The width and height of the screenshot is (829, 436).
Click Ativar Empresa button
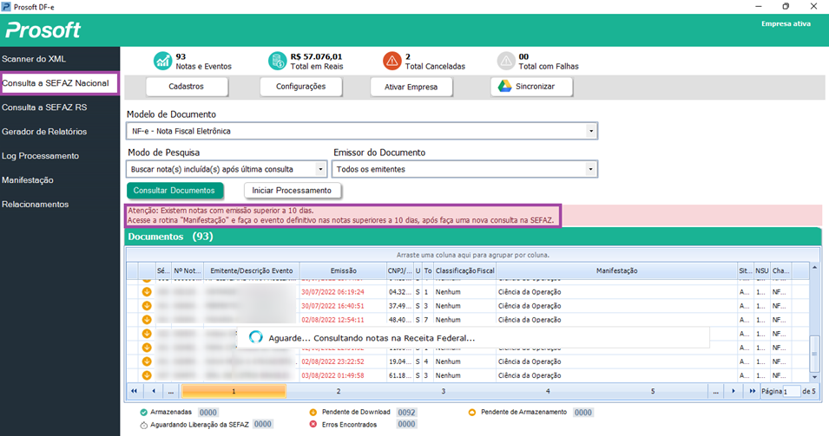[411, 87]
